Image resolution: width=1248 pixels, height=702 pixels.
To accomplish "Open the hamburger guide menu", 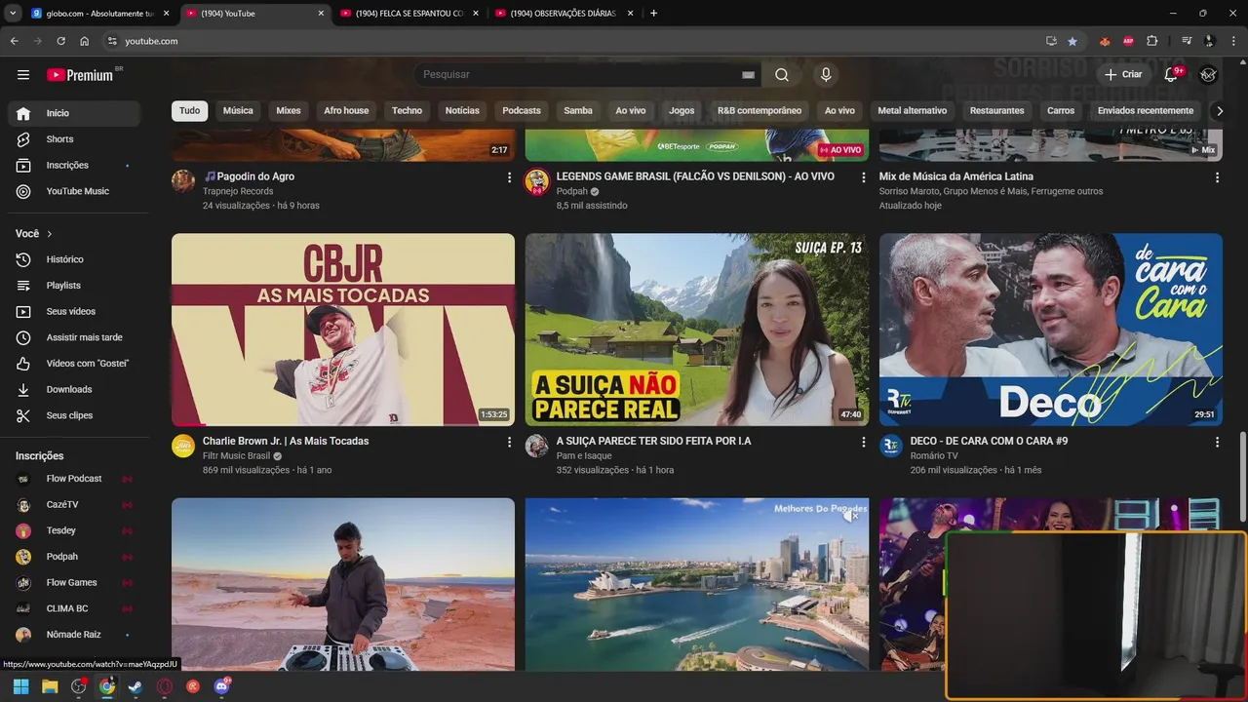I will pos(23,75).
